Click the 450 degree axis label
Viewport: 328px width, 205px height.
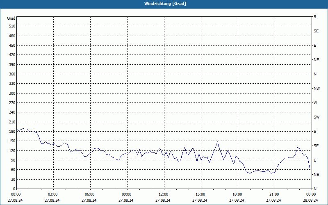12,46
